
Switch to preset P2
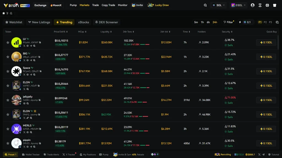[265, 22]
